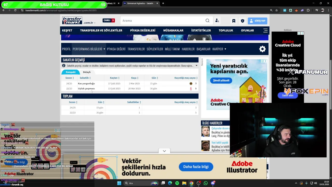This screenshot has width=332, height=187.
Task: Open the hamburger menu in navigation bar
Action: tap(265, 30)
